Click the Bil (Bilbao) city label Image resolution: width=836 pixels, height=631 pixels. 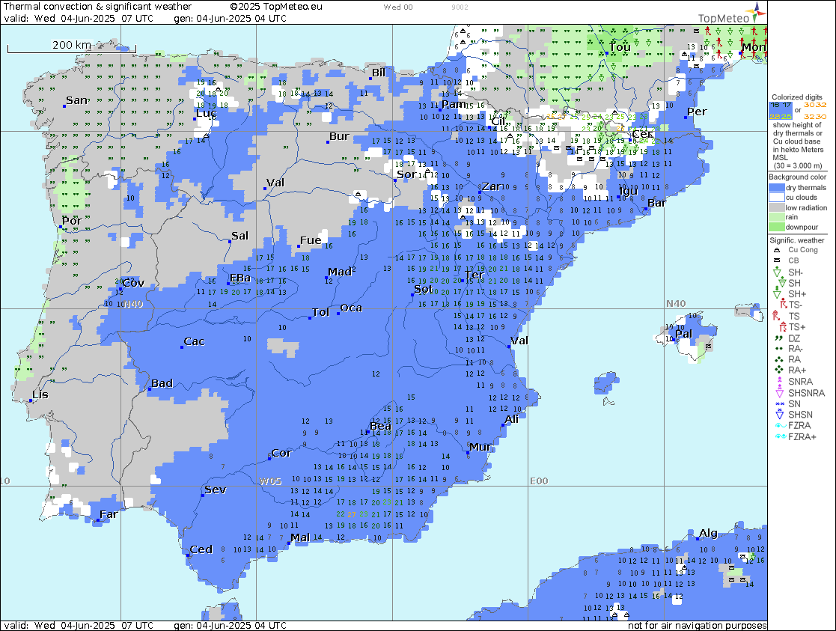pos(379,72)
